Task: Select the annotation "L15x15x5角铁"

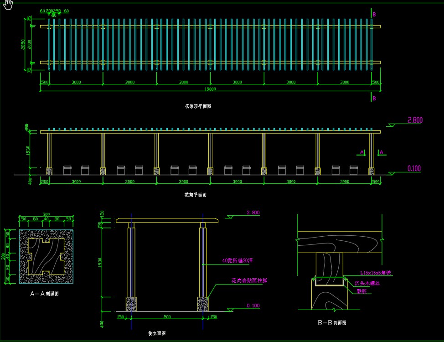Action: point(375,273)
